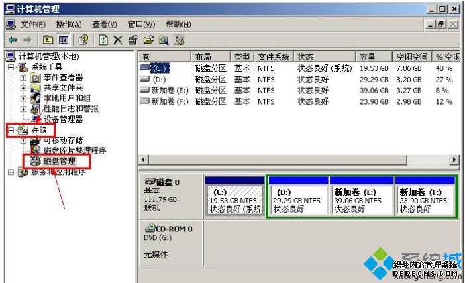Click the Help toolbar icon
465x283 pixels.
click(83, 40)
